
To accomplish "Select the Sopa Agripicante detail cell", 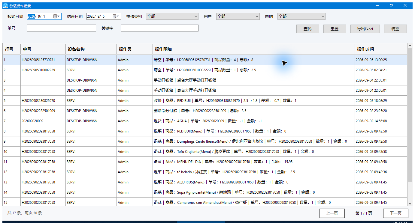I will [254, 192].
